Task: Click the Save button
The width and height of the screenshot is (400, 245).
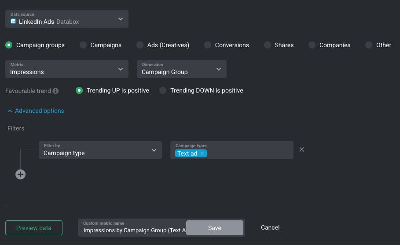Action: pos(215,228)
